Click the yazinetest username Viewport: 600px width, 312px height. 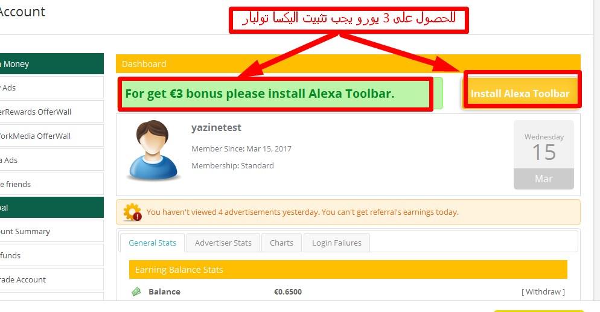point(216,128)
